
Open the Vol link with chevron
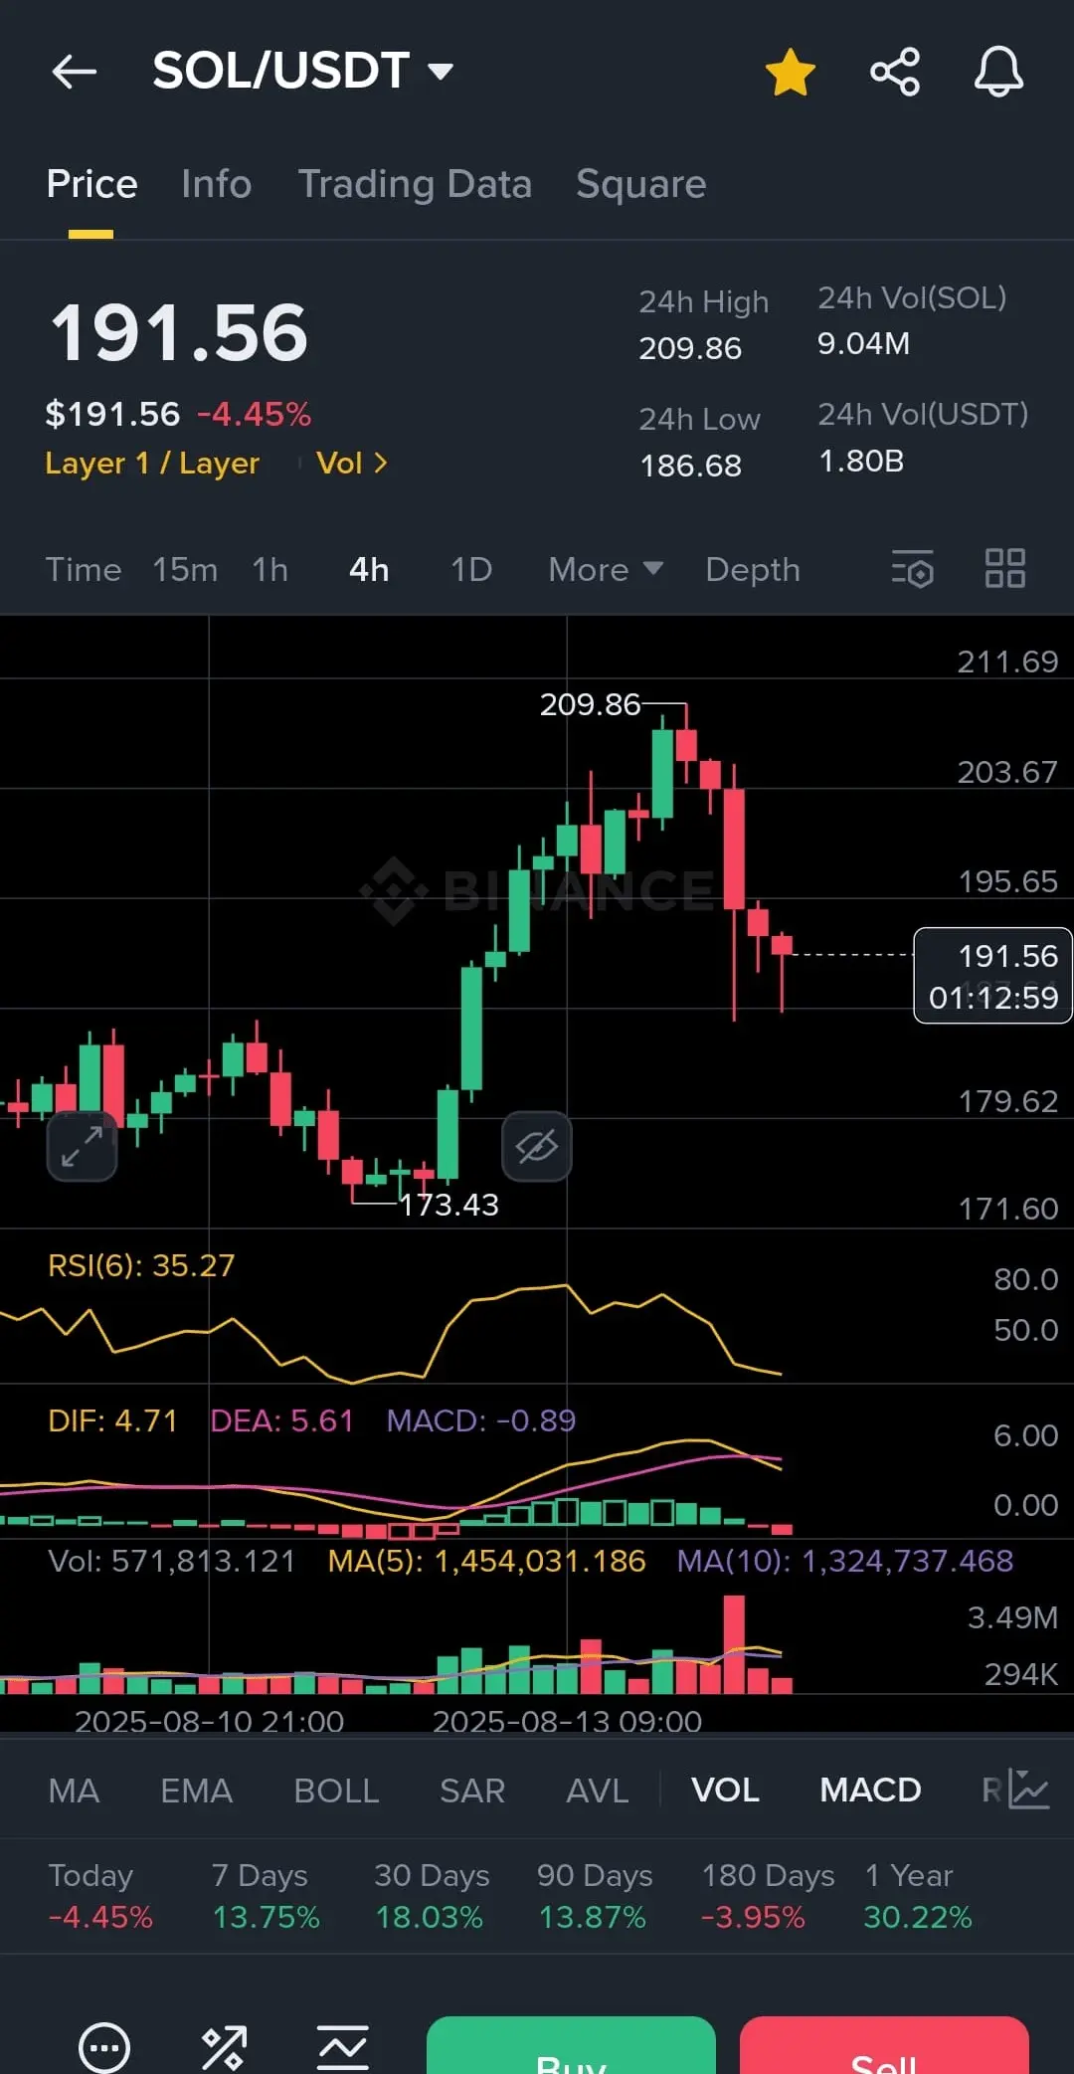point(351,464)
